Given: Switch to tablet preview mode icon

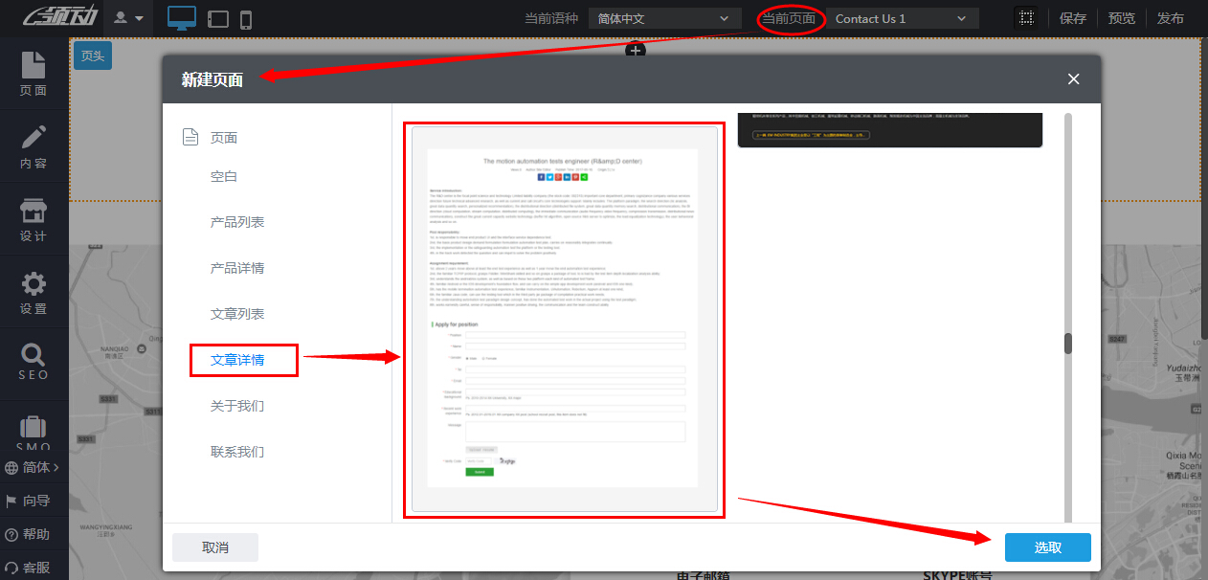Looking at the screenshot, I should point(217,19).
